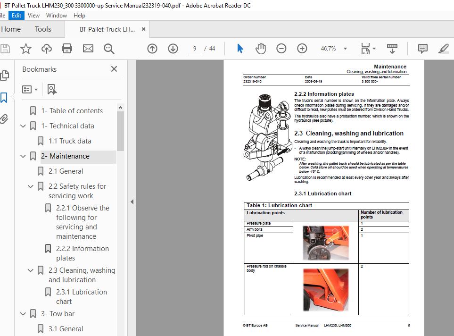The width and height of the screenshot is (454, 336).
Task: Open the Find text magnifier tool
Action: pyautogui.click(x=109, y=49)
